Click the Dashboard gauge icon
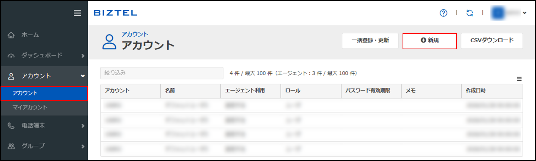This screenshot has height=161, width=536. 11,56
